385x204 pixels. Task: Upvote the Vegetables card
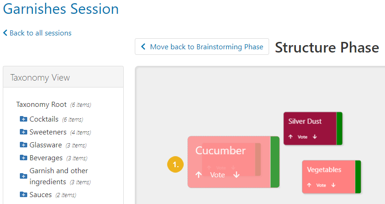click(x=309, y=185)
